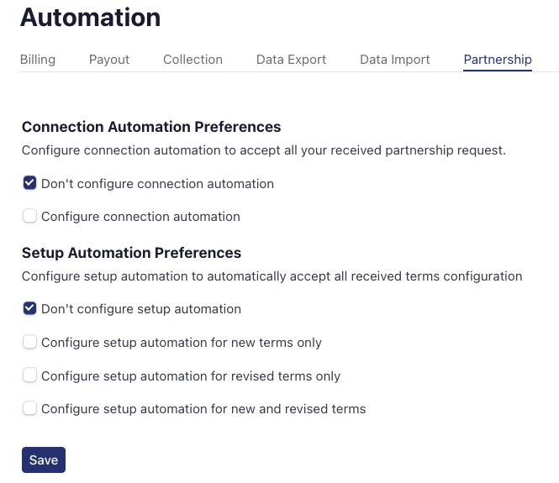Click the Connection Automation Preferences heading
This screenshot has height=483, width=559.
pyautogui.click(x=151, y=127)
